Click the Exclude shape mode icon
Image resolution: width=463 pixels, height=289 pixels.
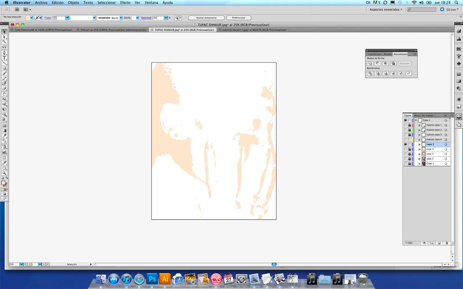tap(393, 63)
